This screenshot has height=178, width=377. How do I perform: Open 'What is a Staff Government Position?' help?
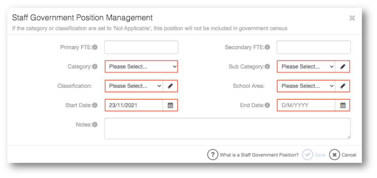253,155
